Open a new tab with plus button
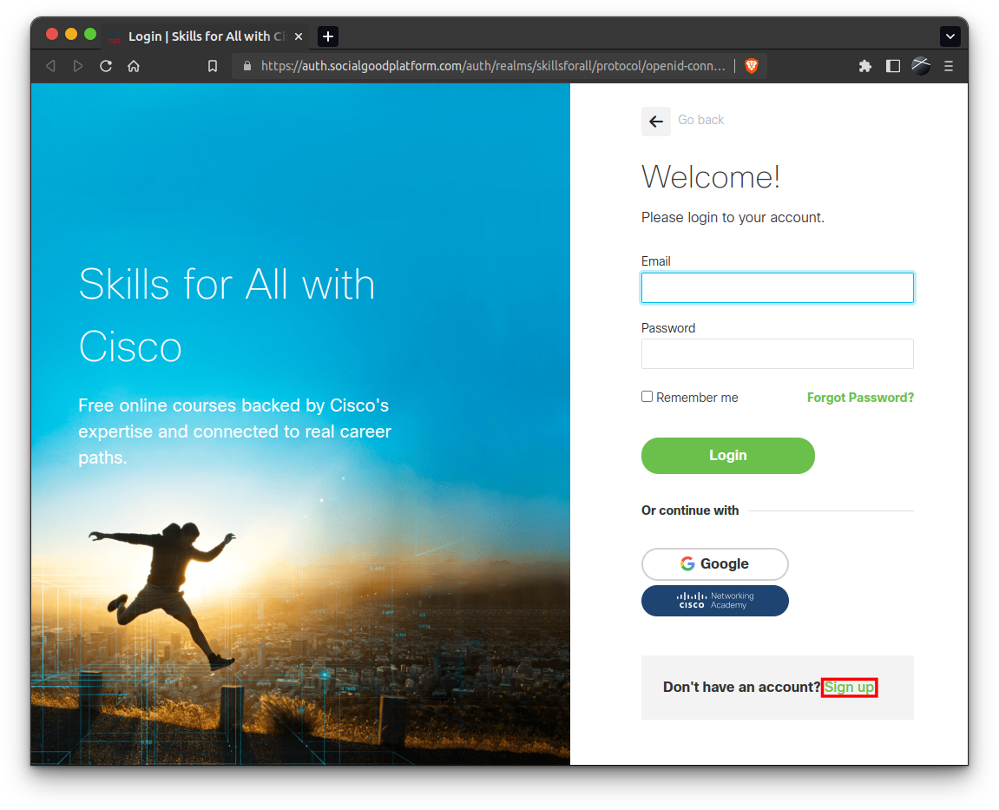 [328, 36]
